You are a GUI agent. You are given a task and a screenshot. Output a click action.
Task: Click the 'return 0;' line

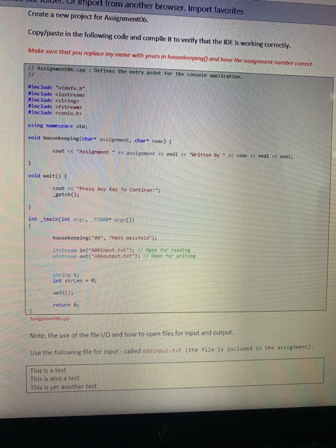[x=66, y=305]
